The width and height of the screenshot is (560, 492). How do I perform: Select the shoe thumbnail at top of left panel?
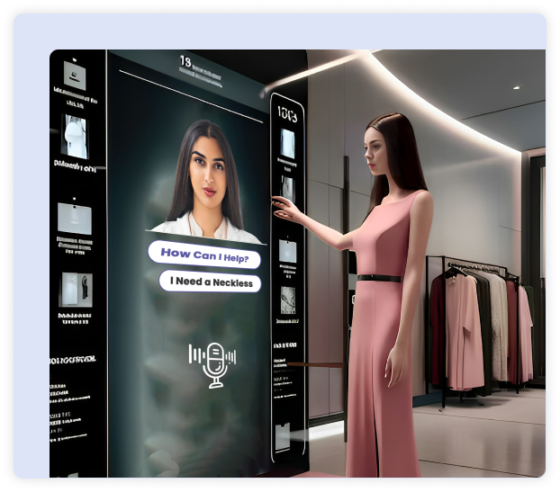pyautogui.click(x=75, y=76)
